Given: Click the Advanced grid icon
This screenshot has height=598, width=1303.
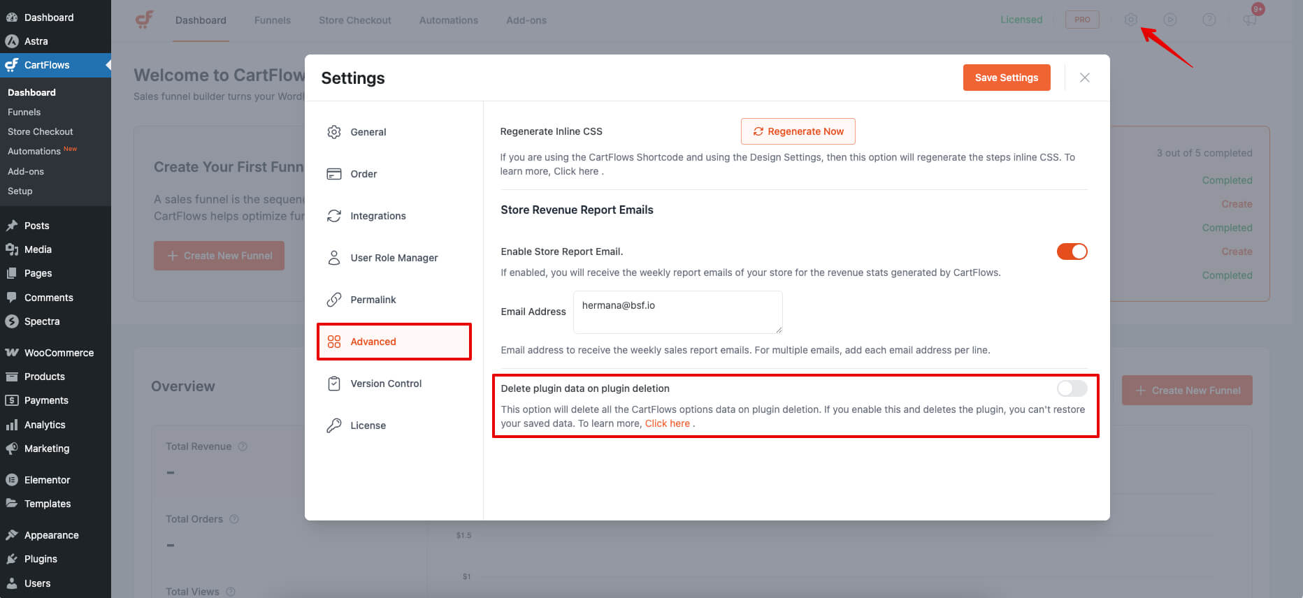Looking at the screenshot, I should tap(334, 342).
